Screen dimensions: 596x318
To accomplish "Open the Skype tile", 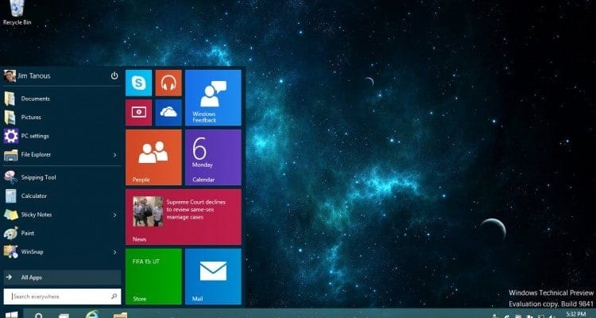I will [139, 83].
